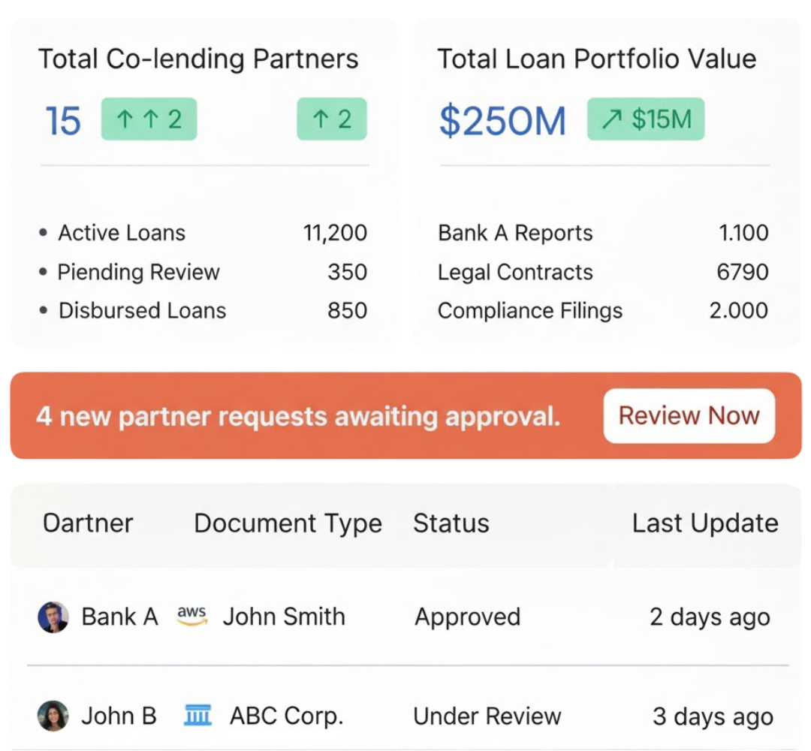
Task: Click the $250M portfolio value
Action: (x=502, y=121)
